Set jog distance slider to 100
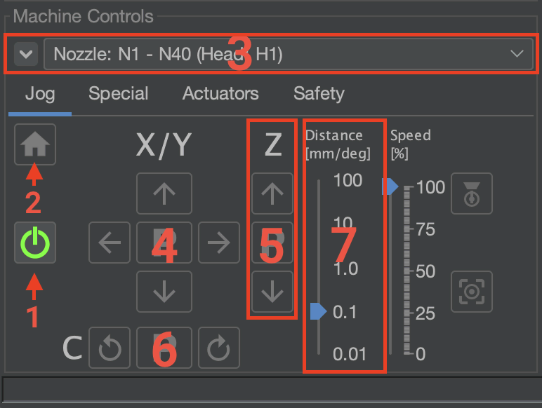Image resolution: width=542 pixels, height=408 pixels. [319, 182]
